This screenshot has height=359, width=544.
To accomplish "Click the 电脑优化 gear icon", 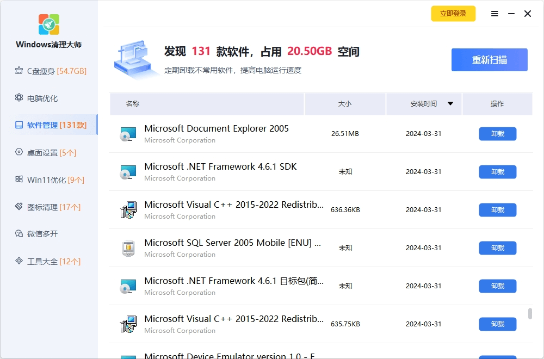I will (x=18, y=98).
